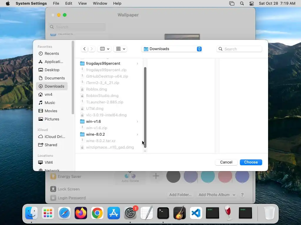Image resolution: width=301 pixels, height=225 pixels.
Task: Launch Safari from the Dock
Action: click(x=64, y=213)
